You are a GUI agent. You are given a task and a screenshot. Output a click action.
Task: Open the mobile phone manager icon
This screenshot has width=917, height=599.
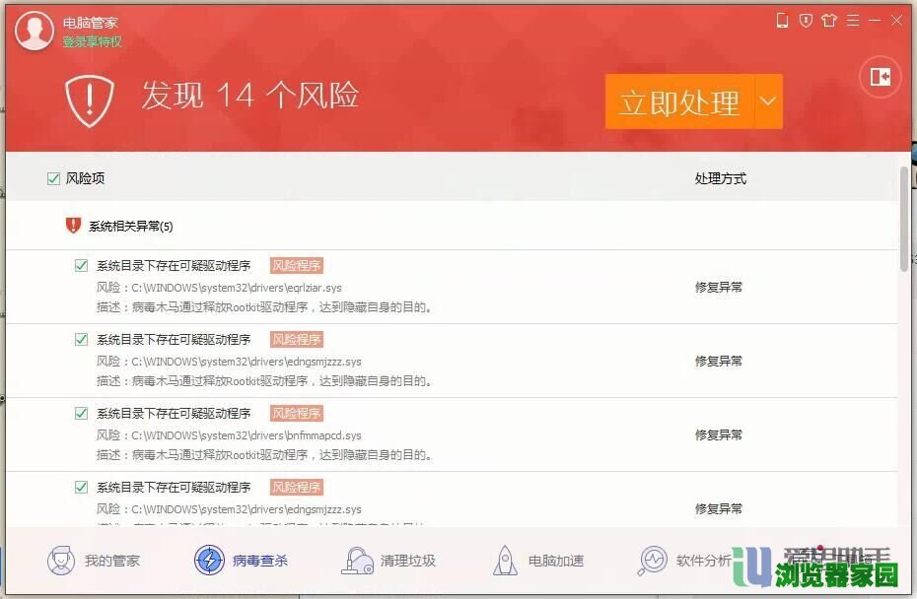pos(783,21)
